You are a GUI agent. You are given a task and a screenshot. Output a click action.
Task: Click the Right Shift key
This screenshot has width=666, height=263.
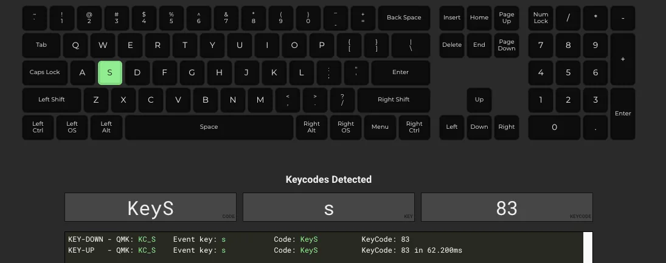tap(394, 100)
